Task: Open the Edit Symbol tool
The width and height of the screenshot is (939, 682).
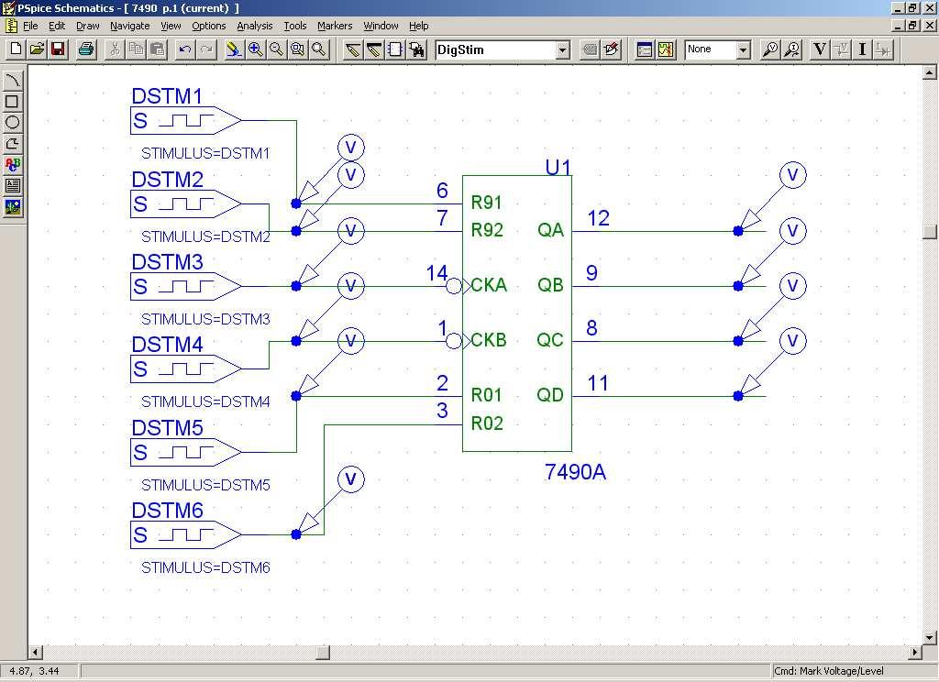Action: [612, 49]
